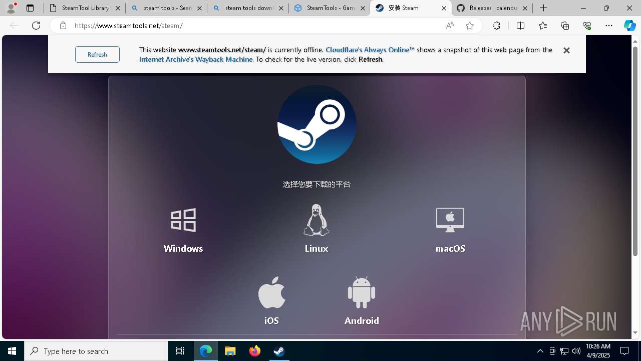Open a new browser tab
This screenshot has width=641, height=361.
(x=544, y=8)
